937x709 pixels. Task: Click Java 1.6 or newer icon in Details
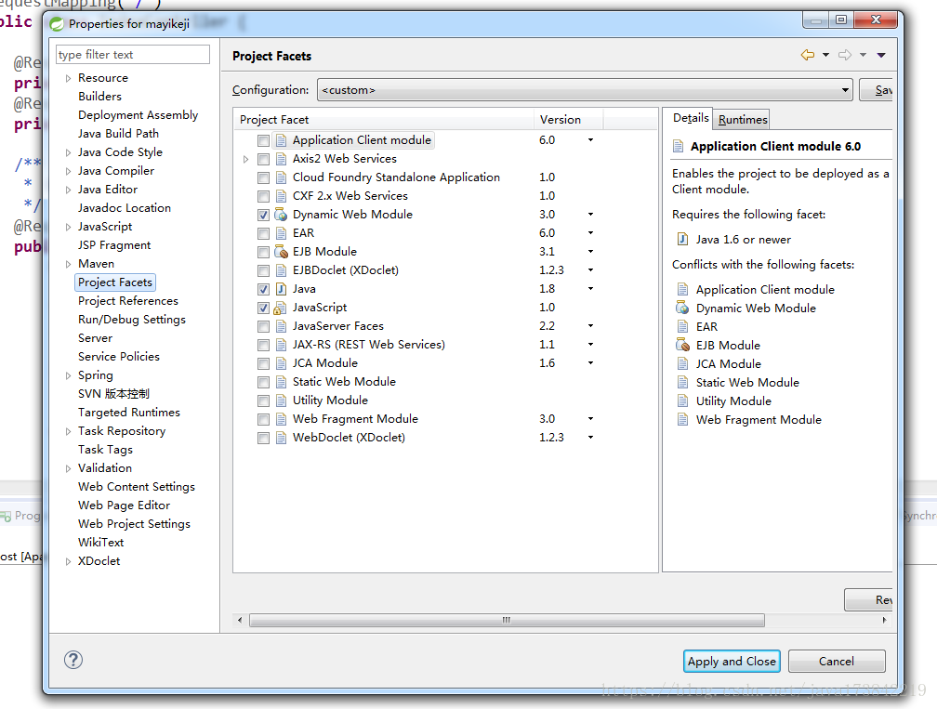pos(682,240)
